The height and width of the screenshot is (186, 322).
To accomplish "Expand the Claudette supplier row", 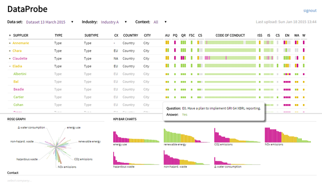I will coord(10,59).
